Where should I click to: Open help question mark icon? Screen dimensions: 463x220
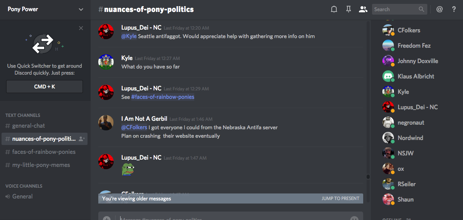tap(454, 9)
